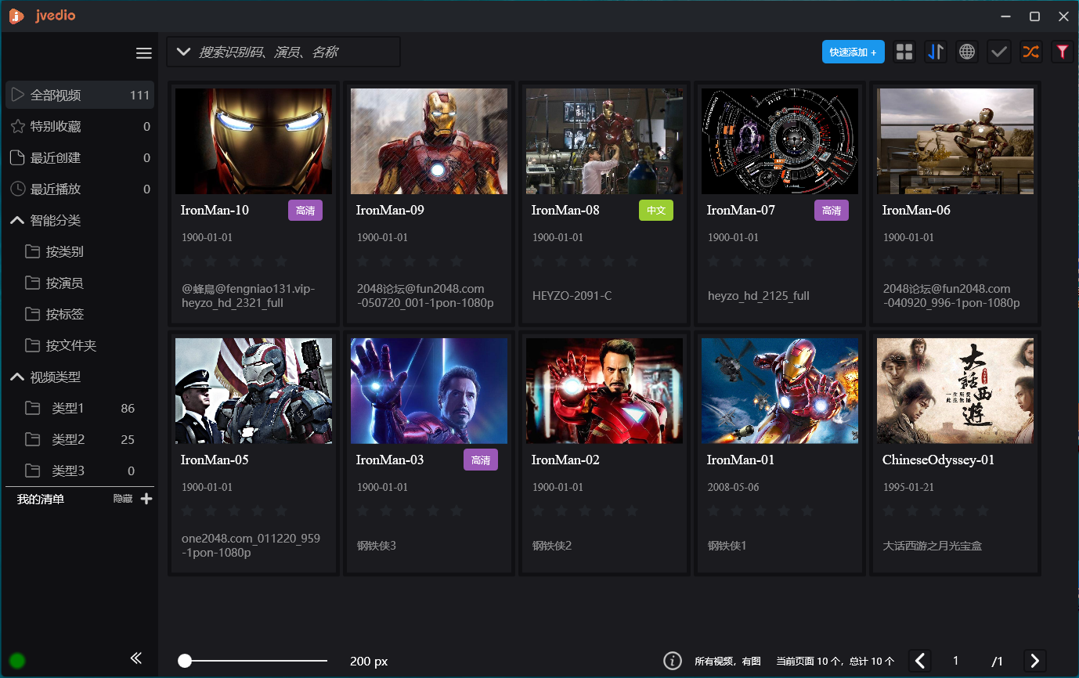1079x678 pixels.
Task: Click the 高清 tag on IronMan-10
Action: tap(305, 211)
